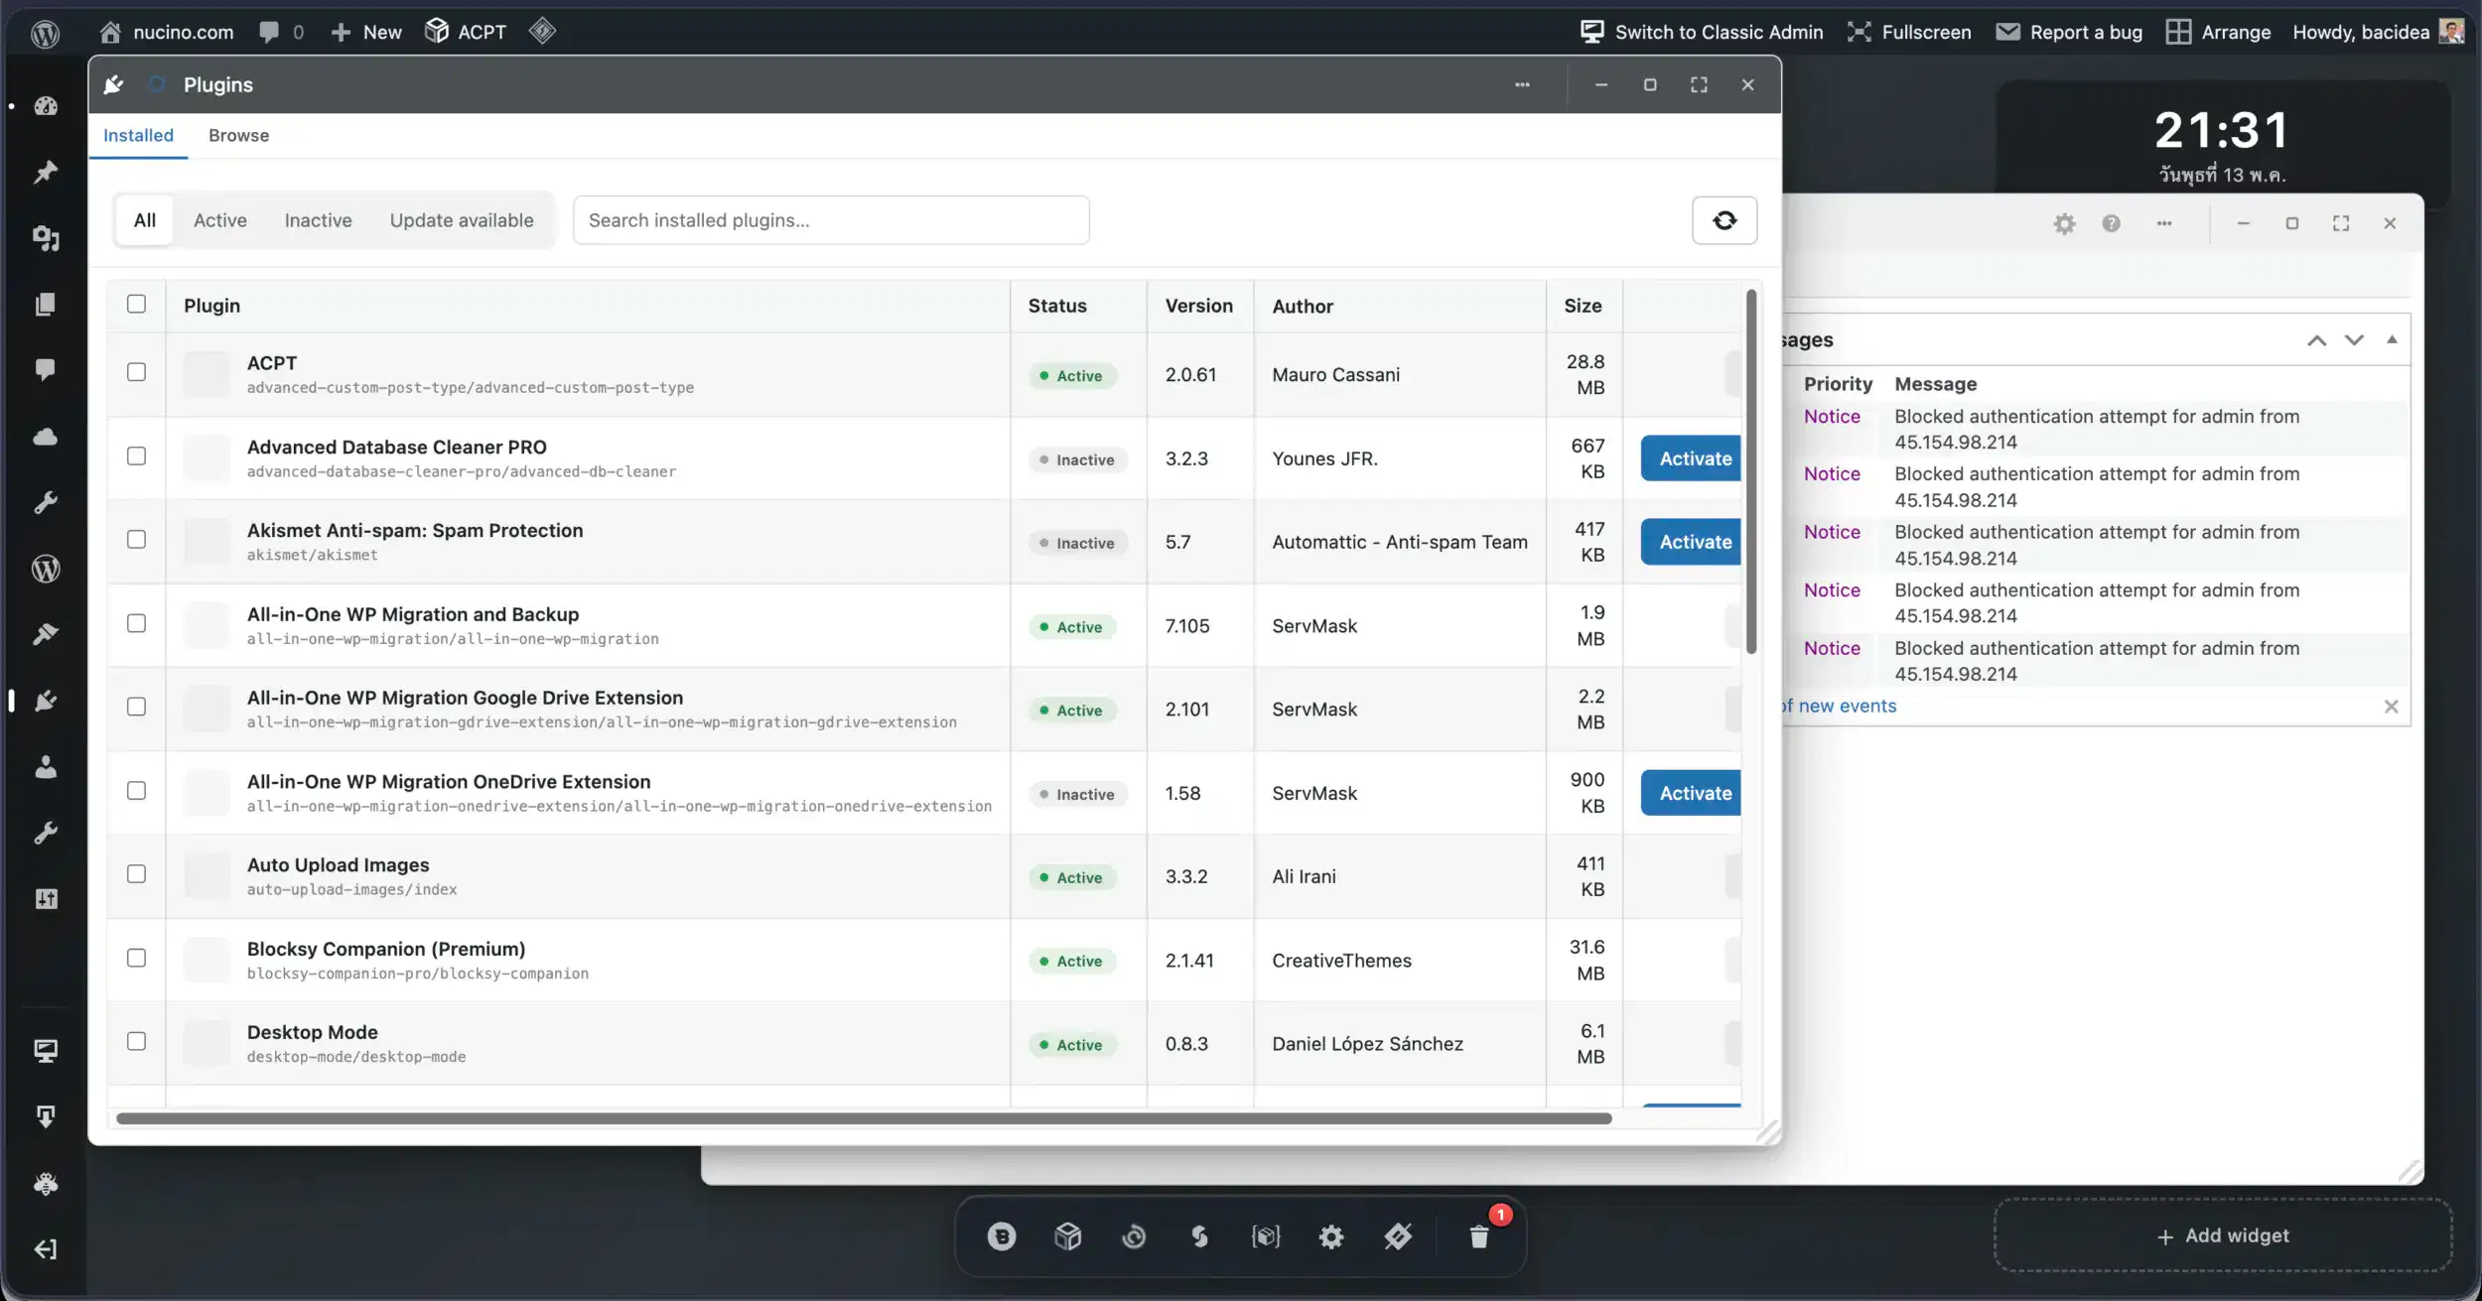The image size is (2482, 1301).
Task: Select the Blocksy Companion (Premium) checkbox
Action: coord(136,958)
